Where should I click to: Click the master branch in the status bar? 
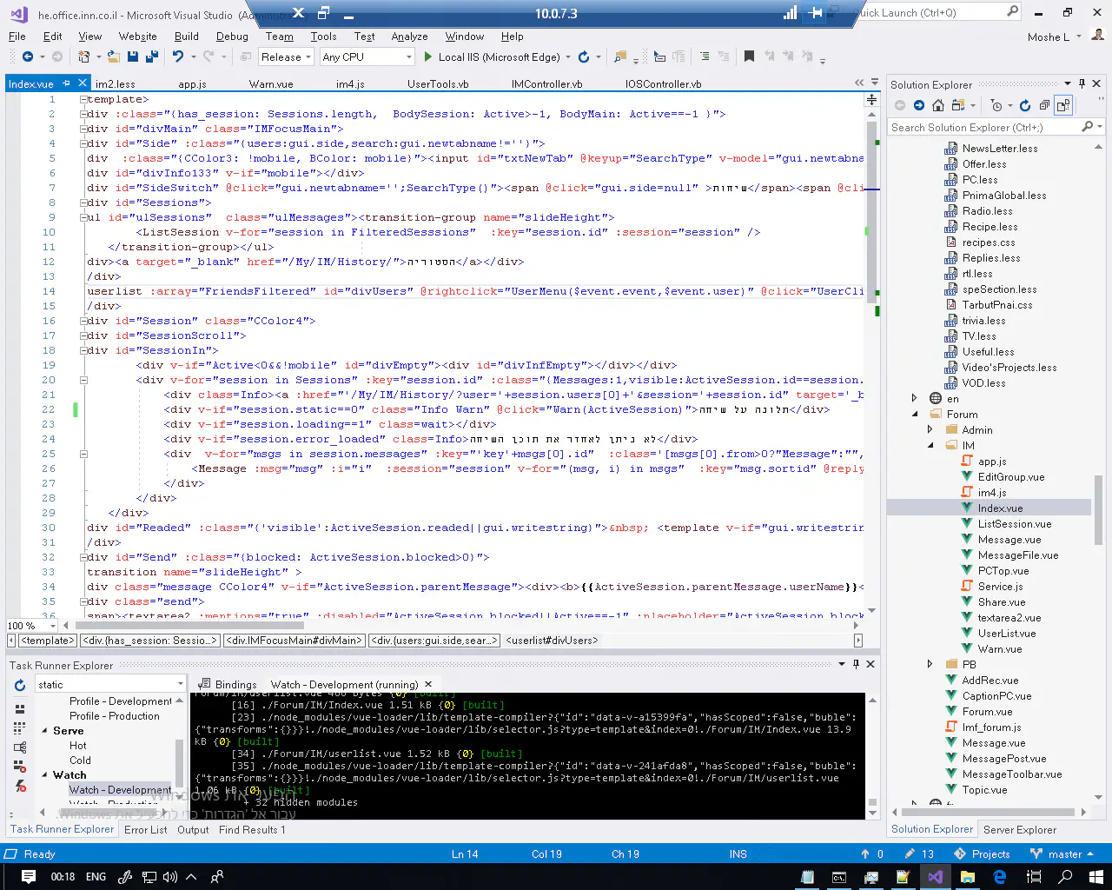(x=1064, y=854)
